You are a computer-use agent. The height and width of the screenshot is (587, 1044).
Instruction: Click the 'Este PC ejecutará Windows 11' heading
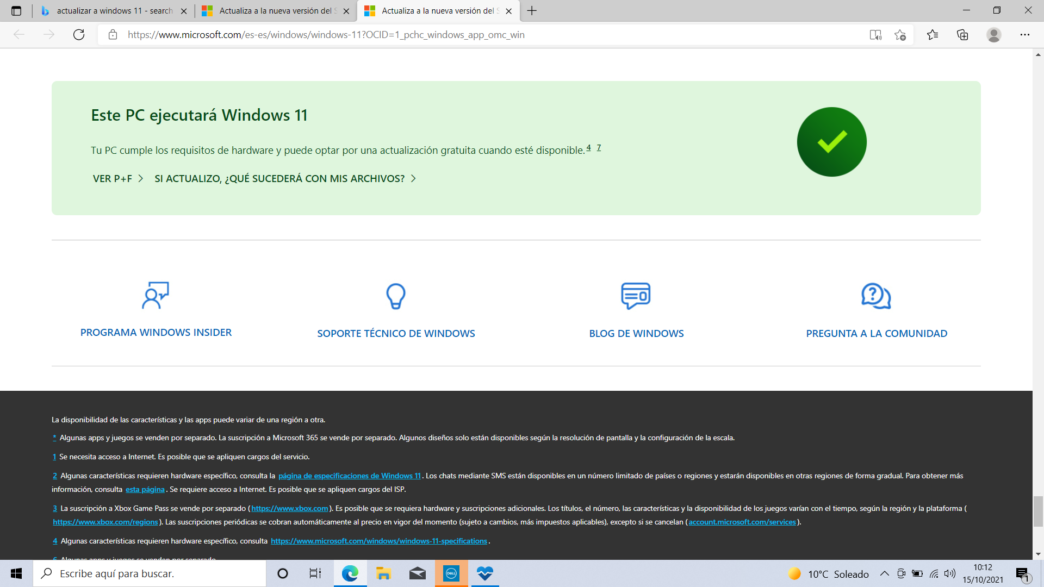[x=199, y=115]
